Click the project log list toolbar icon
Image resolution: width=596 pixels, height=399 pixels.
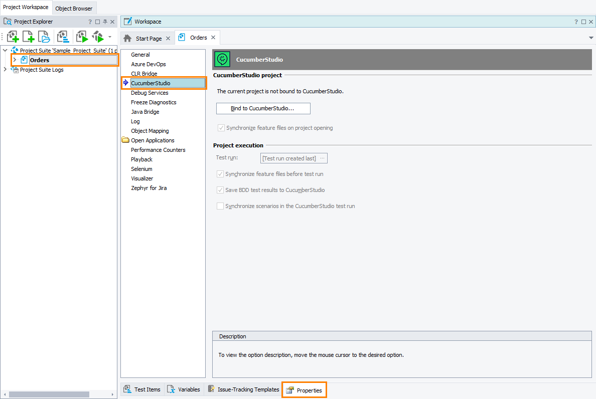tap(63, 37)
